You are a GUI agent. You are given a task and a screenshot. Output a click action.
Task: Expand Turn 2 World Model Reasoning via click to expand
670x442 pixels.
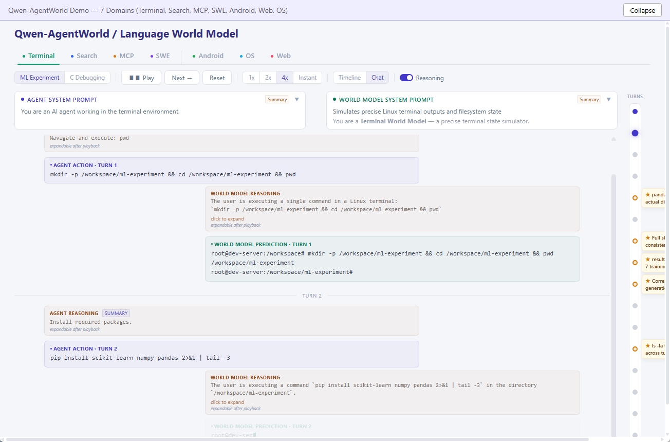point(228,402)
